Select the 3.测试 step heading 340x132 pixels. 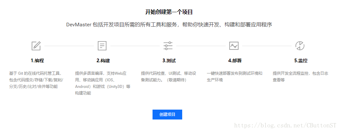pyautogui.click(x=169, y=61)
